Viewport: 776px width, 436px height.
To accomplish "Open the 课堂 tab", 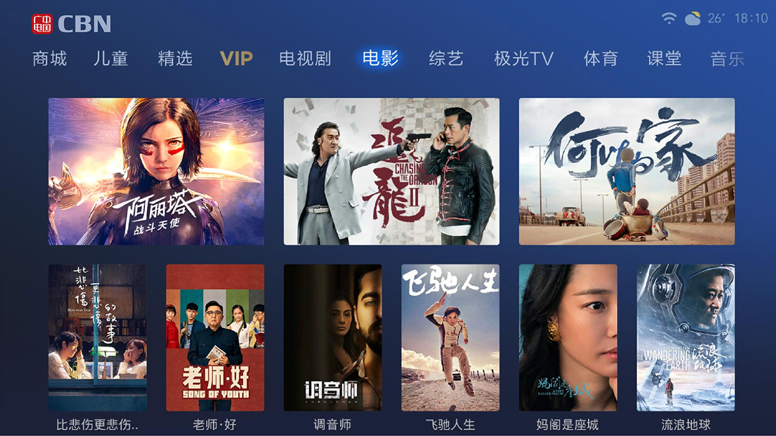I will [x=664, y=58].
